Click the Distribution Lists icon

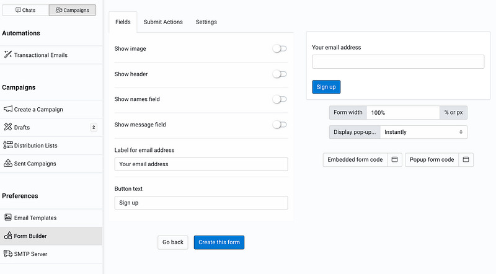pyautogui.click(x=8, y=145)
